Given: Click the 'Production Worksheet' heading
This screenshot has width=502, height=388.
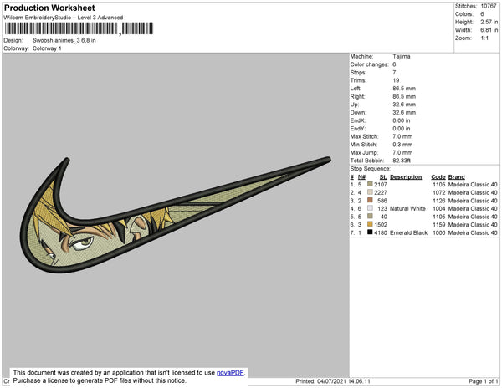Looking at the screenshot, I should [x=49, y=8].
